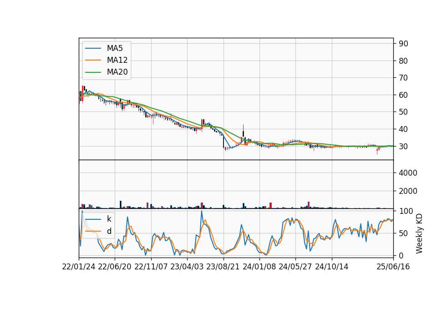Image resolution: width=437 pixels, height=314 pixels.
Task: Click the MA12 legend label
Action: point(117,60)
